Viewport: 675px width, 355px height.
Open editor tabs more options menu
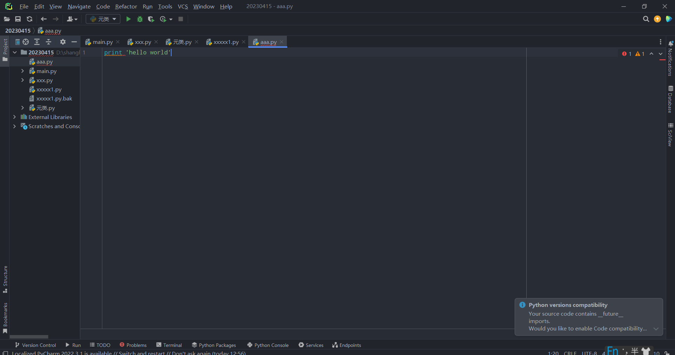pos(661,42)
